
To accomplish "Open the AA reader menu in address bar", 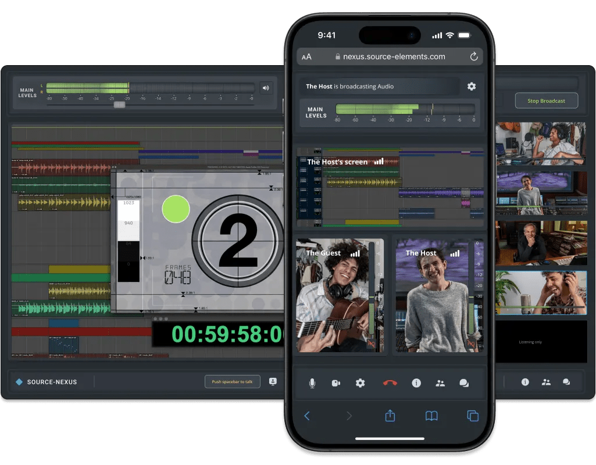I will pos(306,56).
